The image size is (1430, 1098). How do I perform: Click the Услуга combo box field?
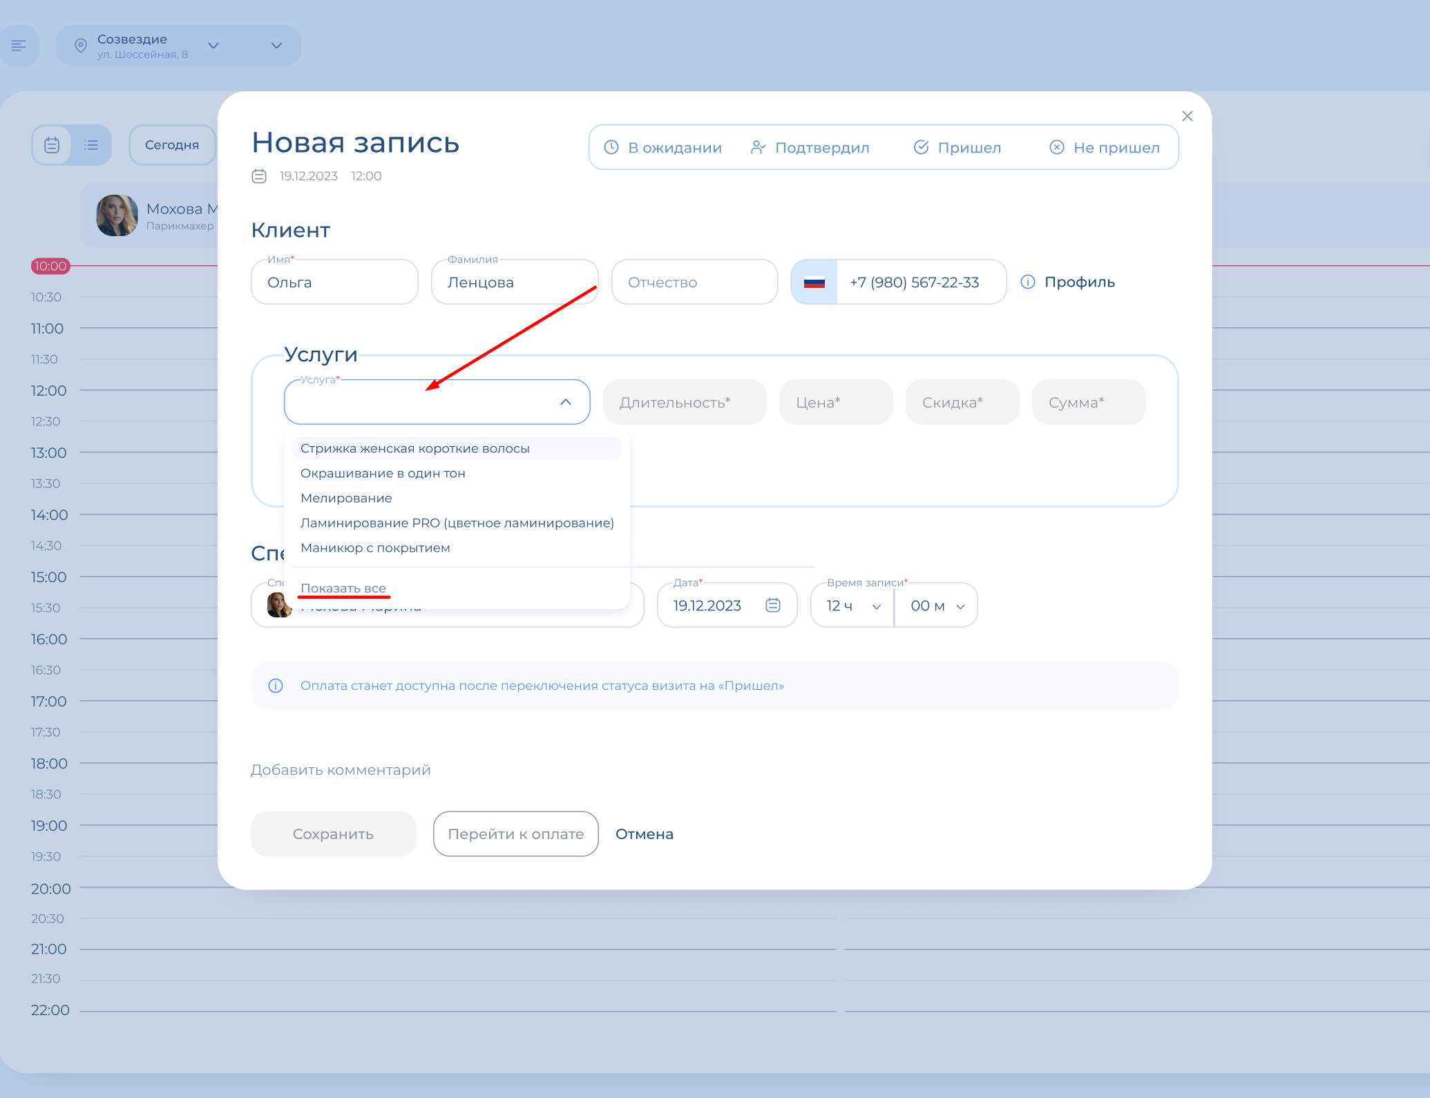tap(437, 402)
